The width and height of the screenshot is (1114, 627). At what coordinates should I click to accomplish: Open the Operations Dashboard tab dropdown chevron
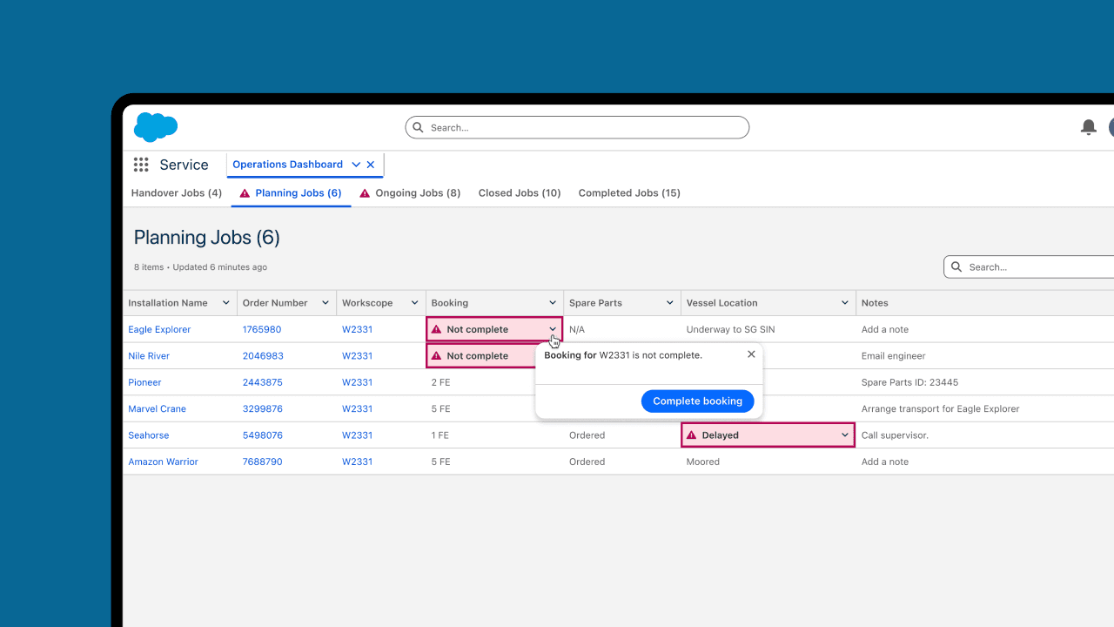click(x=356, y=165)
